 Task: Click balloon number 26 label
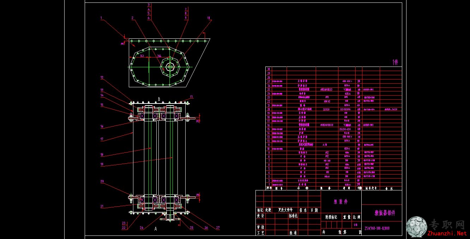click(x=206, y=227)
